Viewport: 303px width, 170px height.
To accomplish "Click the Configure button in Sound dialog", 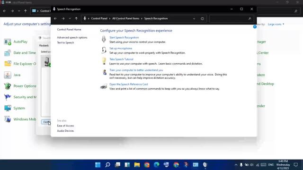I will tap(46, 122).
